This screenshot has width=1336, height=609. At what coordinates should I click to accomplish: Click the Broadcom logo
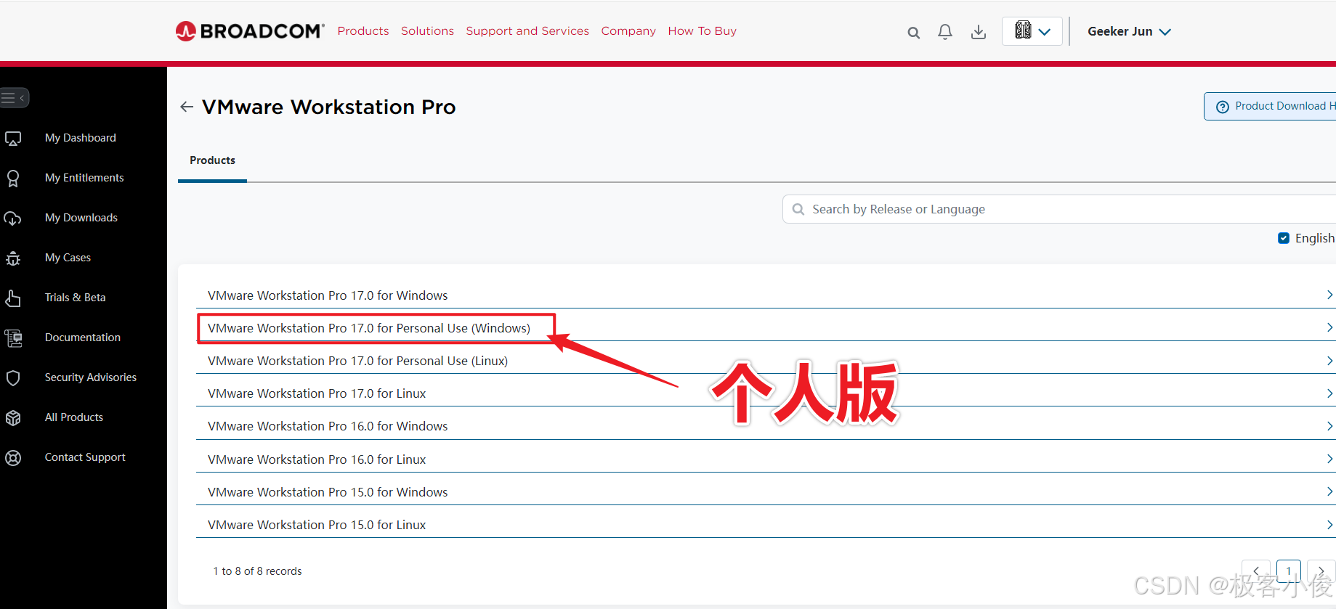(x=250, y=31)
